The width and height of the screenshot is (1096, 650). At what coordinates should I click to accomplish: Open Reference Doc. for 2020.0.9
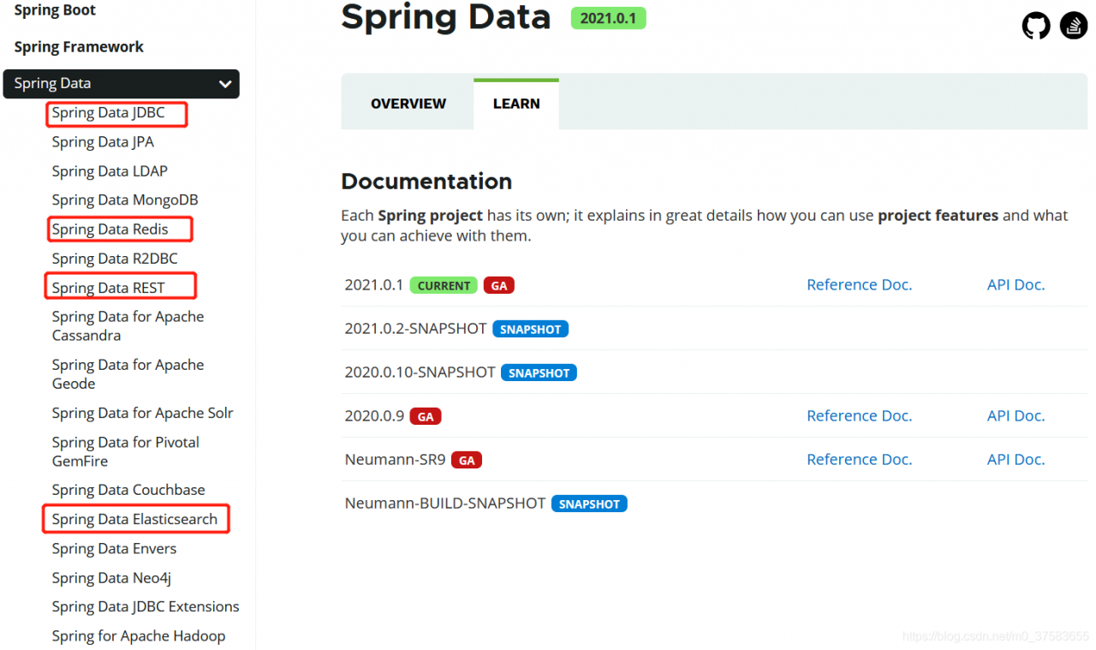[x=859, y=416]
